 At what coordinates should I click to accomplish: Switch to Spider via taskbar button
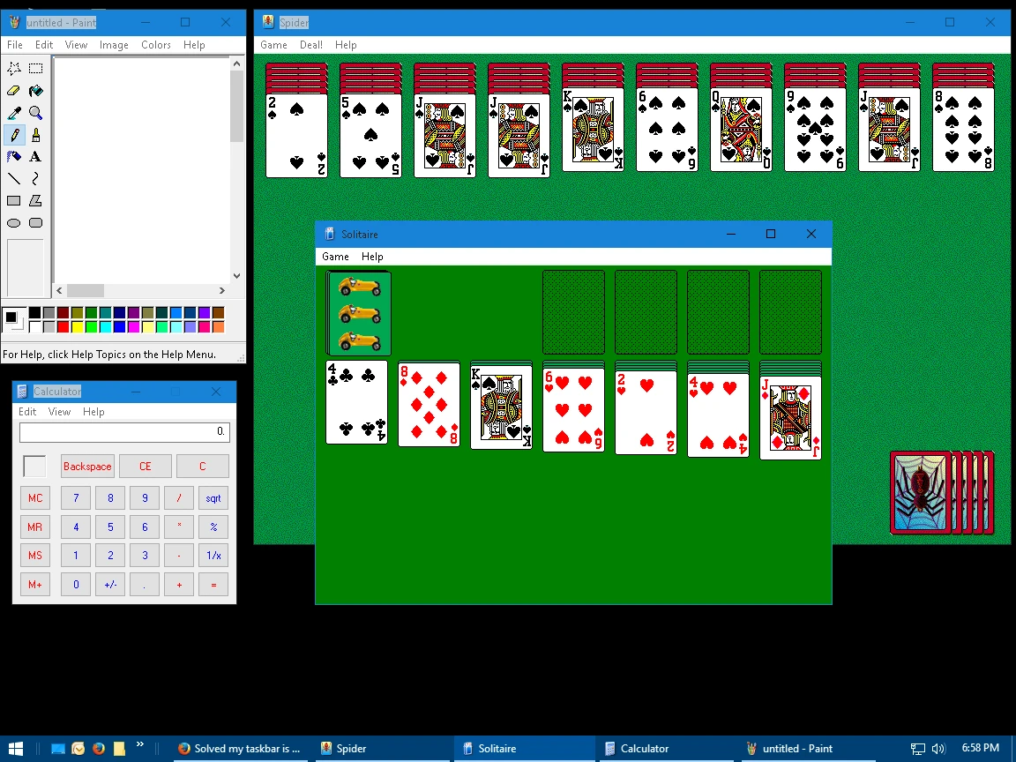[382, 749]
